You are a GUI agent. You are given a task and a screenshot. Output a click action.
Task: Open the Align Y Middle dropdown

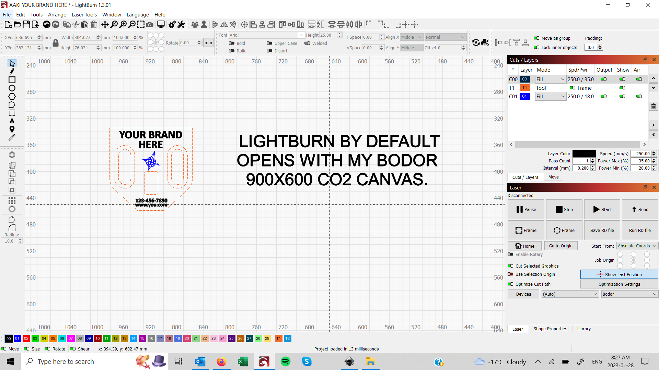click(x=412, y=48)
